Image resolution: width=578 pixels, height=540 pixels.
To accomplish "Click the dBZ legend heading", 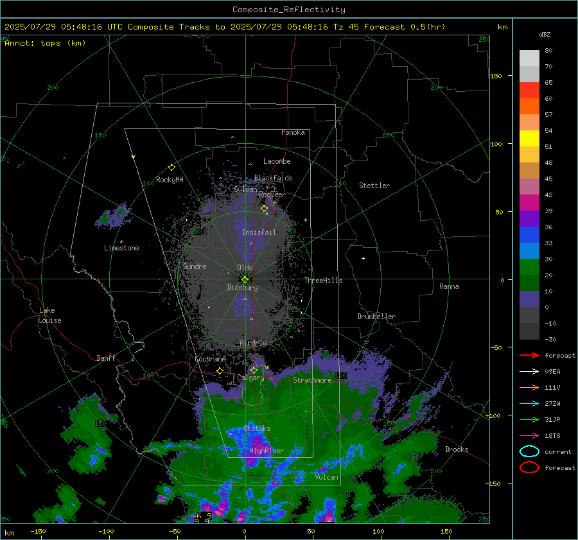I will pyautogui.click(x=545, y=35).
